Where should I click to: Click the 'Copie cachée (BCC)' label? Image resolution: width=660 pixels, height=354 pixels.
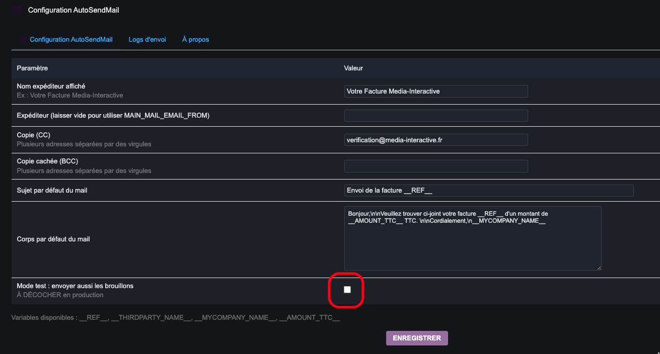[x=47, y=161]
